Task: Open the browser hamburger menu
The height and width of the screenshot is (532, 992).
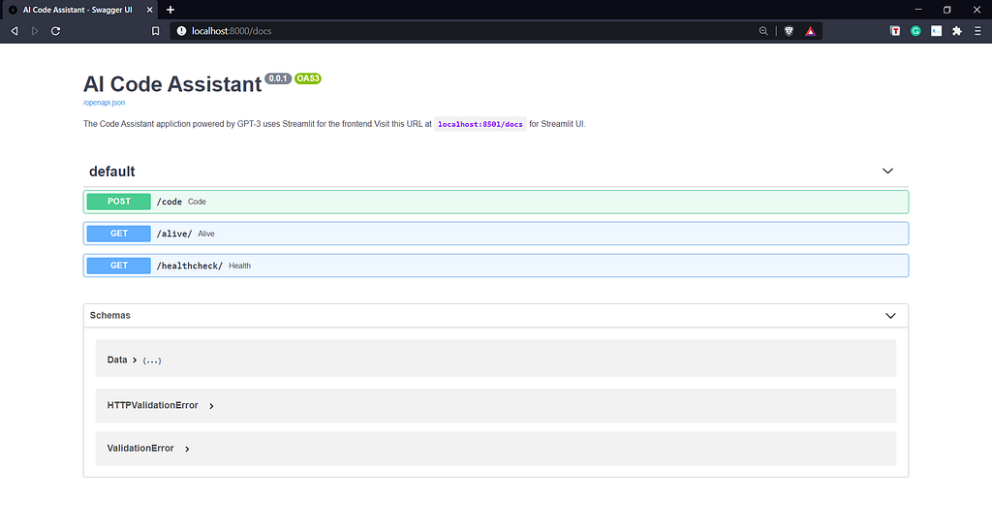Action: click(x=977, y=31)
